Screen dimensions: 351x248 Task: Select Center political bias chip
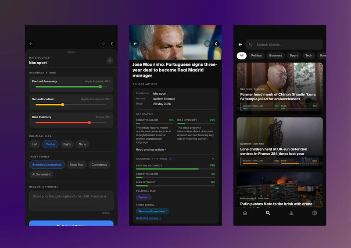pyautogui.click(x=50, y=144)
